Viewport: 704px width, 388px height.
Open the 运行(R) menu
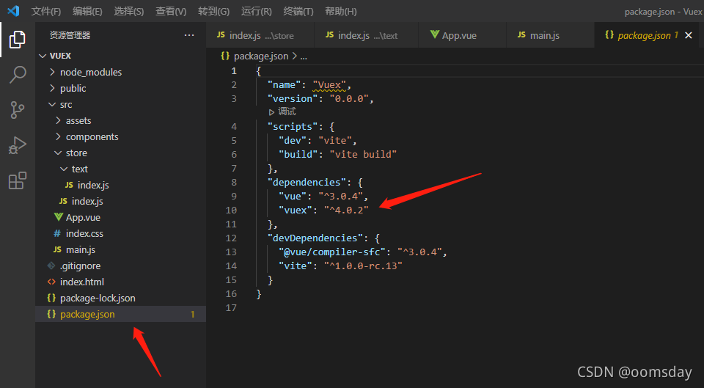[257, 11]
